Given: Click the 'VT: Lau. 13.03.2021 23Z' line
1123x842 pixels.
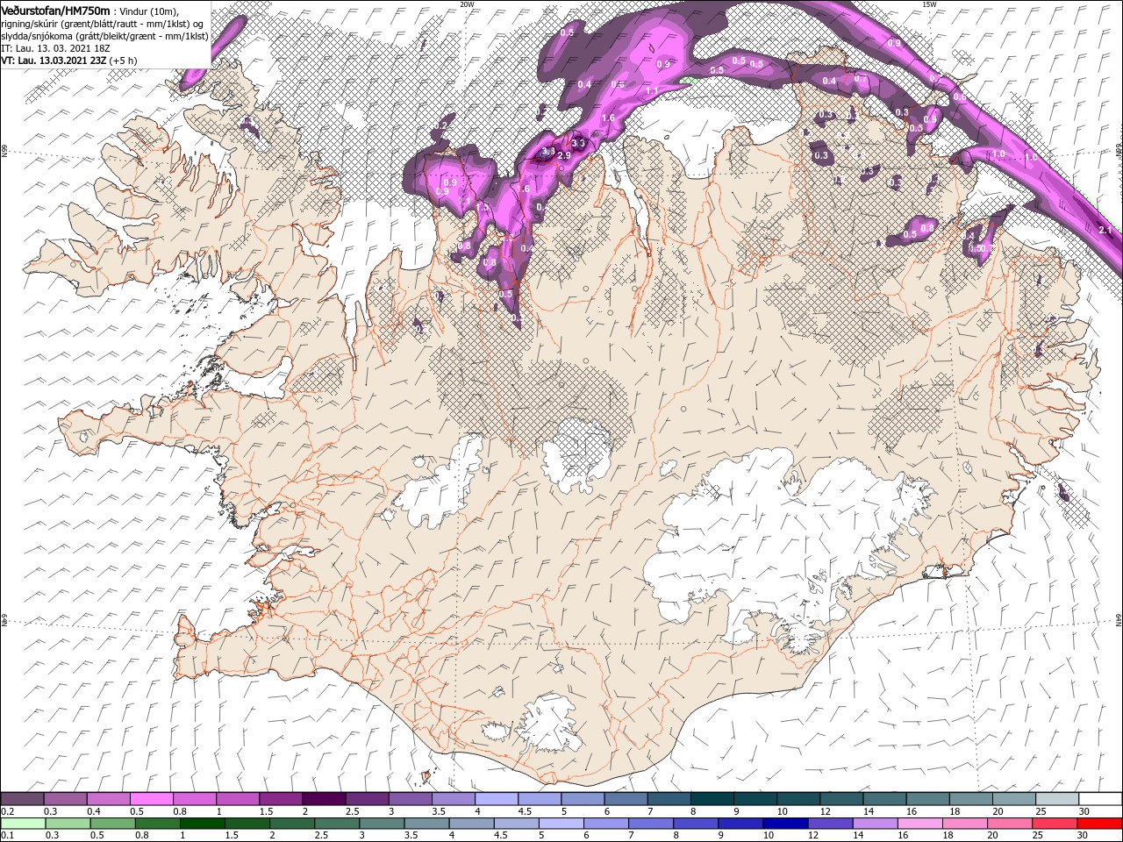Looking at the screenshot, I should [54, 61].
